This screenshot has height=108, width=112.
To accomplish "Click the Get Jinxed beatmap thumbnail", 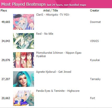I will pos(24,79).
